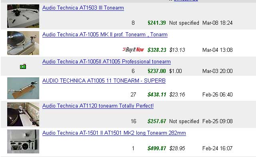Open AT-1005 MK II prof. Tonearm listing

click(105, 35)
